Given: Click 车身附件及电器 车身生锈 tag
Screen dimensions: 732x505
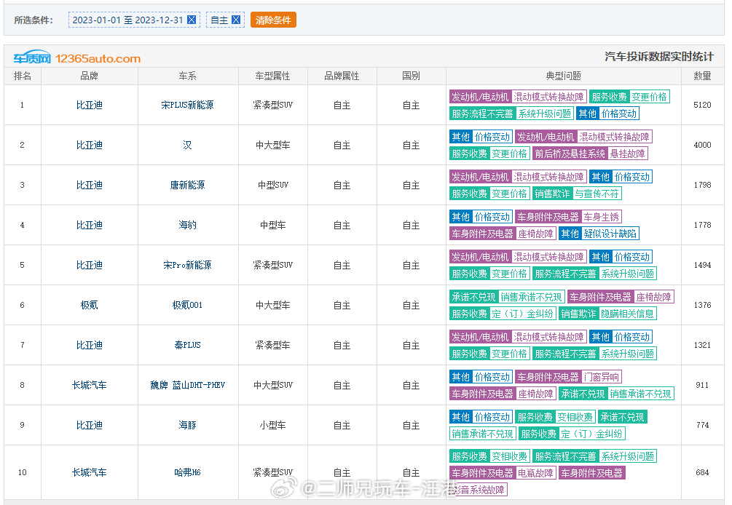Looking at the screenshot, I should coord(569,218).
